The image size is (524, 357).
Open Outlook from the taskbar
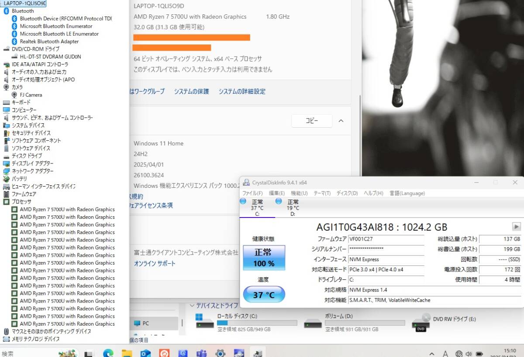coord(145,353)
